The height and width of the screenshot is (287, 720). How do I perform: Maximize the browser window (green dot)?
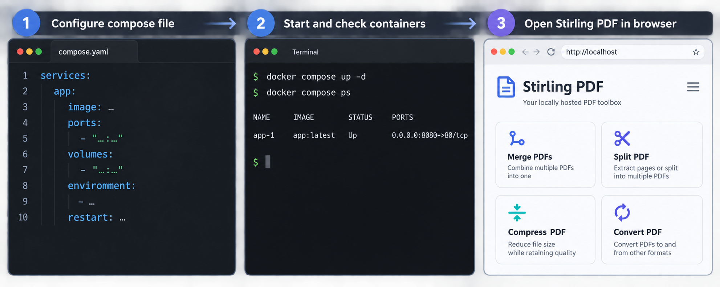512,52
